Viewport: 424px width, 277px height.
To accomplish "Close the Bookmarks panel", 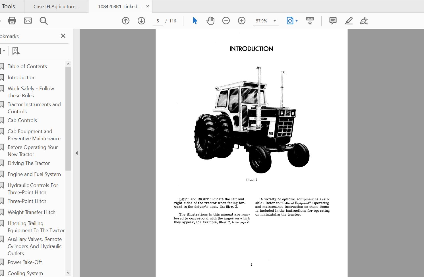I will [x=63, y=36].
